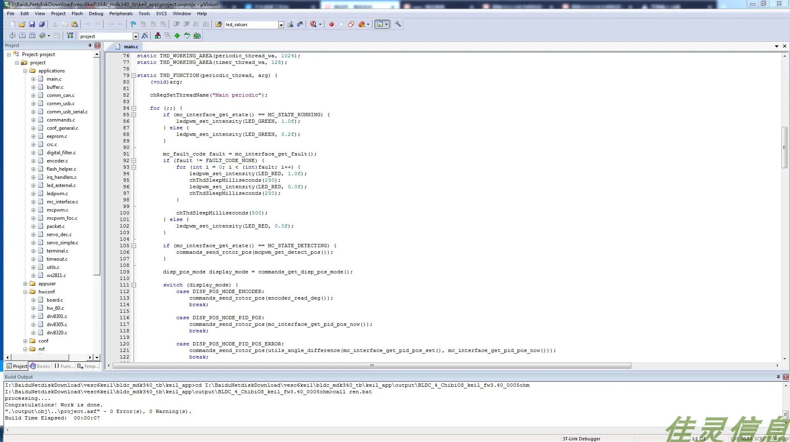Open Options for Target magic wand

tap(145, 36)
